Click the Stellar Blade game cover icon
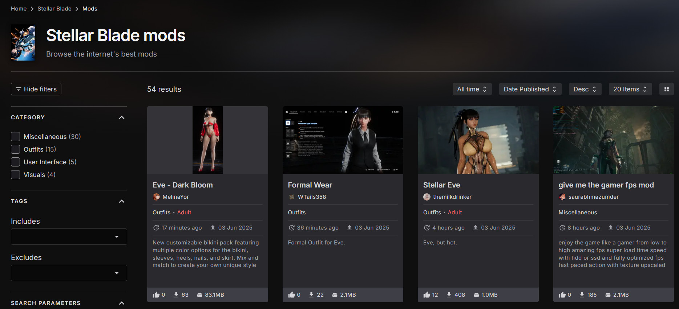This screenshot has width=679, height=309. pos(23,42)
